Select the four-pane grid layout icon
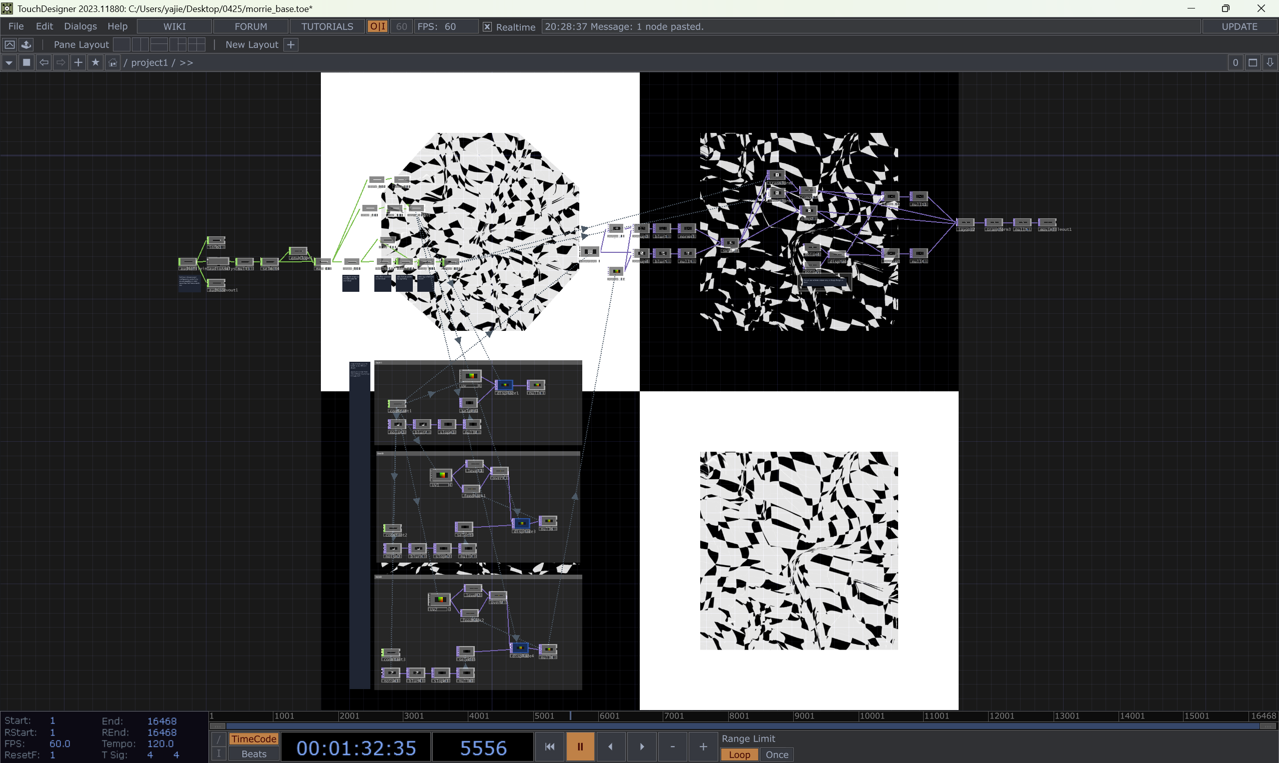The image size is (1279, 763). click(196, 45)
